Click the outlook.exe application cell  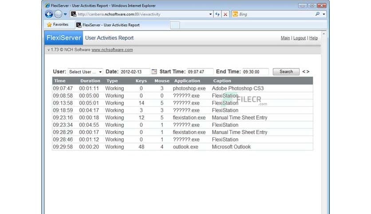click(x=185, y=147)
